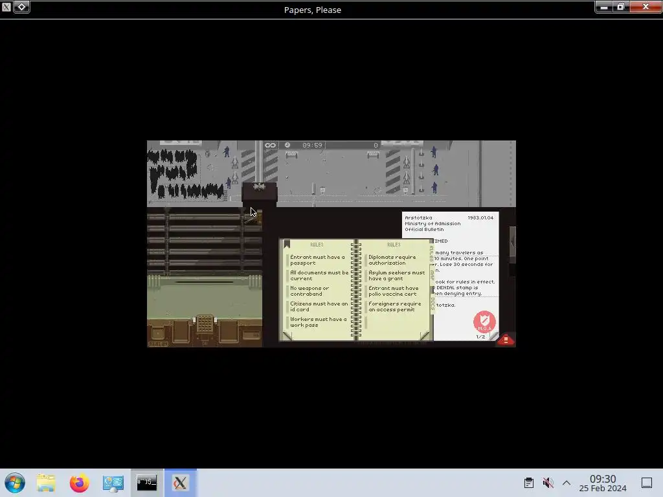Image resolution: width=663 pixels, height=497 pixels.
Task: Click the bulletin date 1983.01.04
Action: pyautogui.click(x=480, y=217)
